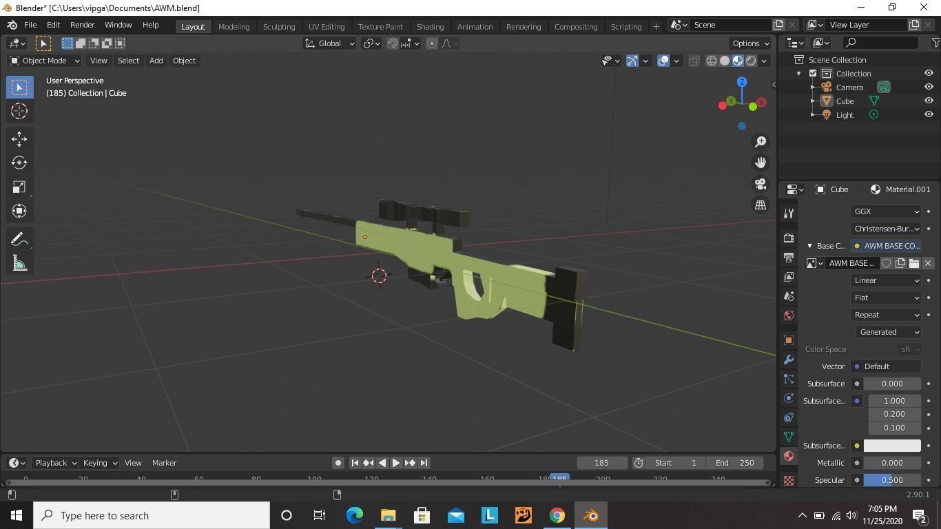Image resolution: width=941 pixels, height=529 pixels.
Task: Click the Vector Default link button
Action: pos(886,366)
